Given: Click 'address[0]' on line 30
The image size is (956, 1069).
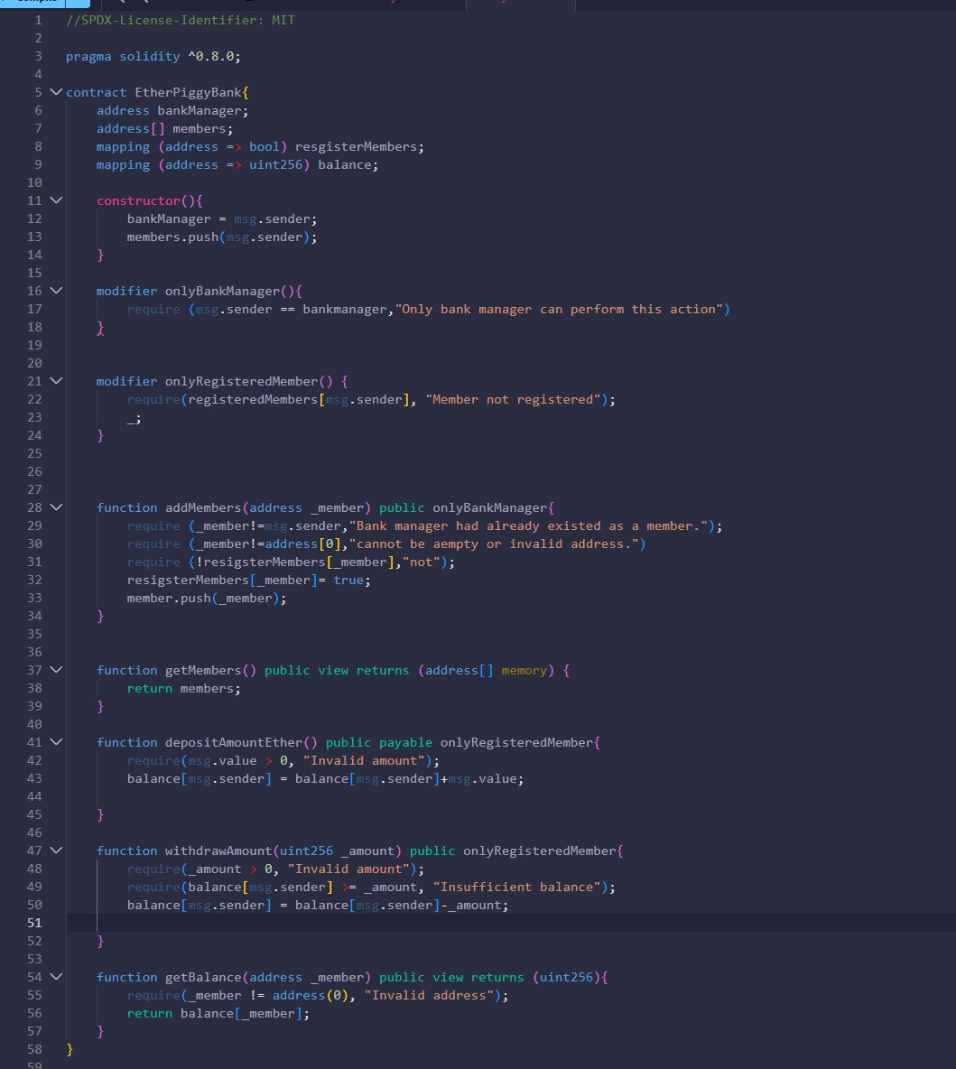Looking at the screenshot, I should pyautogui.click(x=302, y=544).
